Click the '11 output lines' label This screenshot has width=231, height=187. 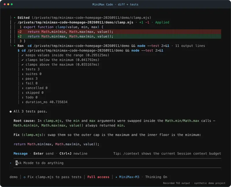click(x=190, y=46)
